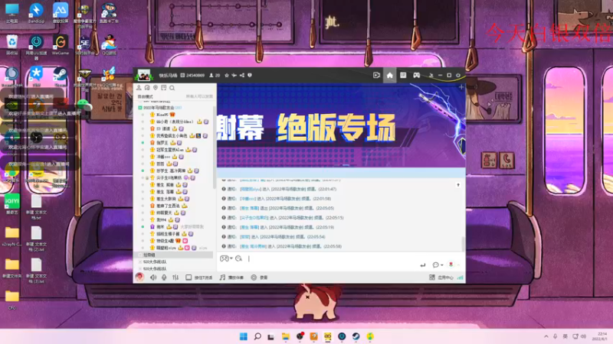Click the flower gift icon in input area
Screen dimensions: 613x344
[451, 264]
